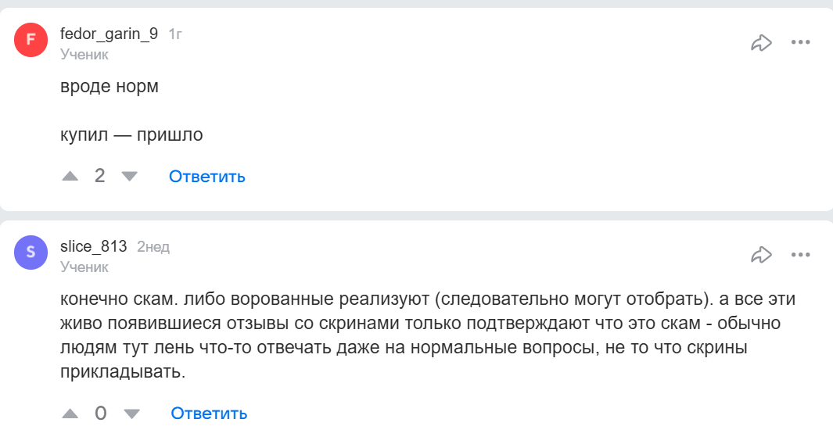Screen dimensions: 833x437
Task: Click Ученик rank label under slice_813
Action: click(84, 267)
